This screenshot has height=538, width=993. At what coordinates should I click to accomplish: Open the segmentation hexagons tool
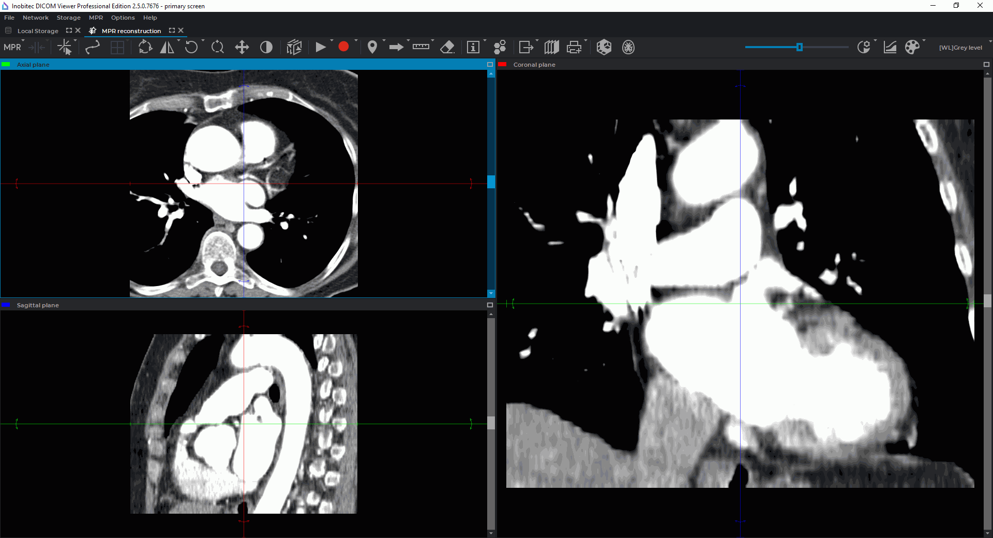pos(500,48)
